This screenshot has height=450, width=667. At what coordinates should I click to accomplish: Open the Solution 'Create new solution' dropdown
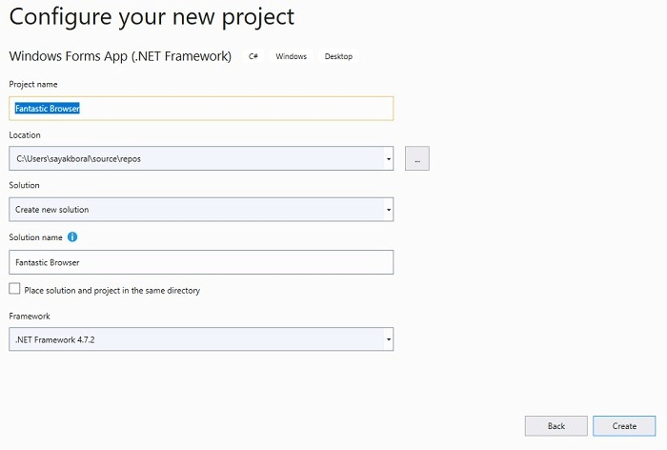201,210
